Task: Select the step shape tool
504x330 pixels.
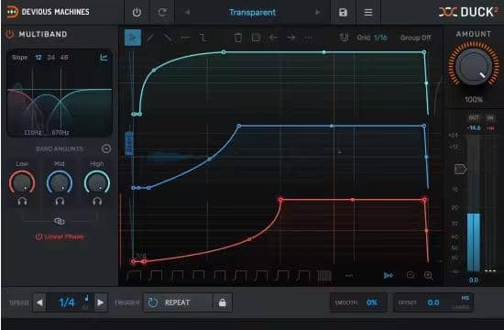Action: click(x=203, y=38)
